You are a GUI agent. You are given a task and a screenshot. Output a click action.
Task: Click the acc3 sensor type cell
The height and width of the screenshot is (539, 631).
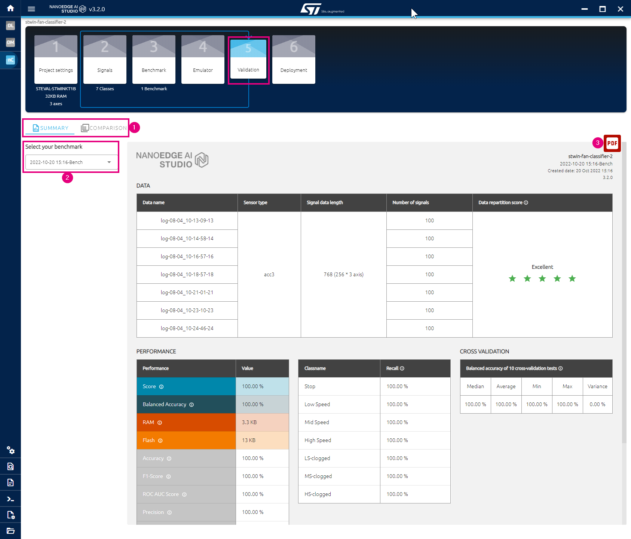click(269, 274)
